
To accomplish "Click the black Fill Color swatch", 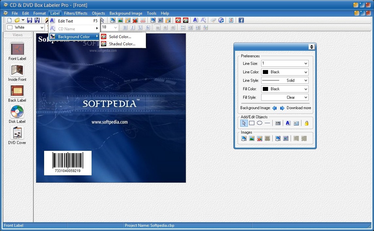I will (265, 89).
